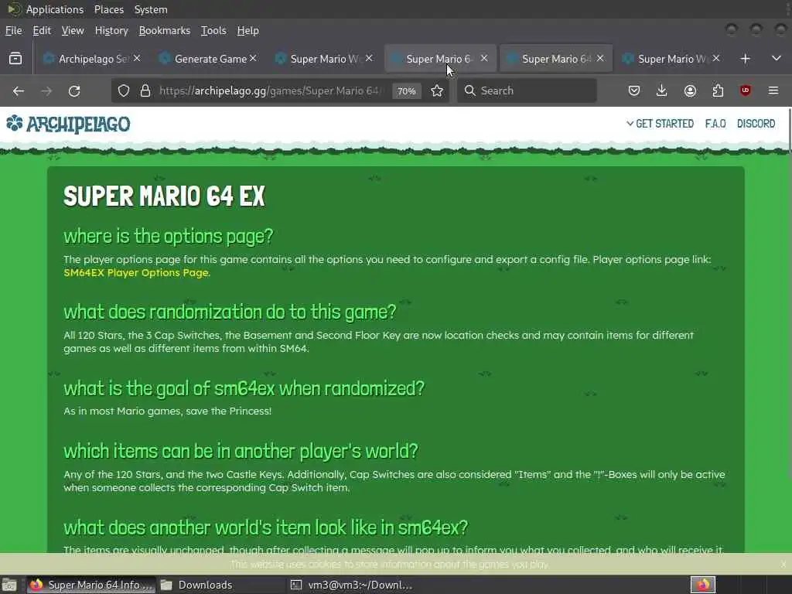Click the site security padlock icon
This screenshot has width=792, height=594.
(145, 91)
